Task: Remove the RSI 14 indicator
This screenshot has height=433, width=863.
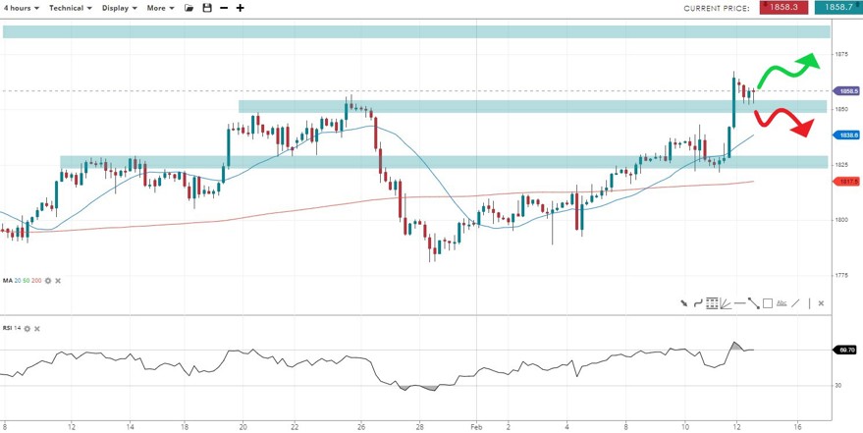Action: point(37,327)
